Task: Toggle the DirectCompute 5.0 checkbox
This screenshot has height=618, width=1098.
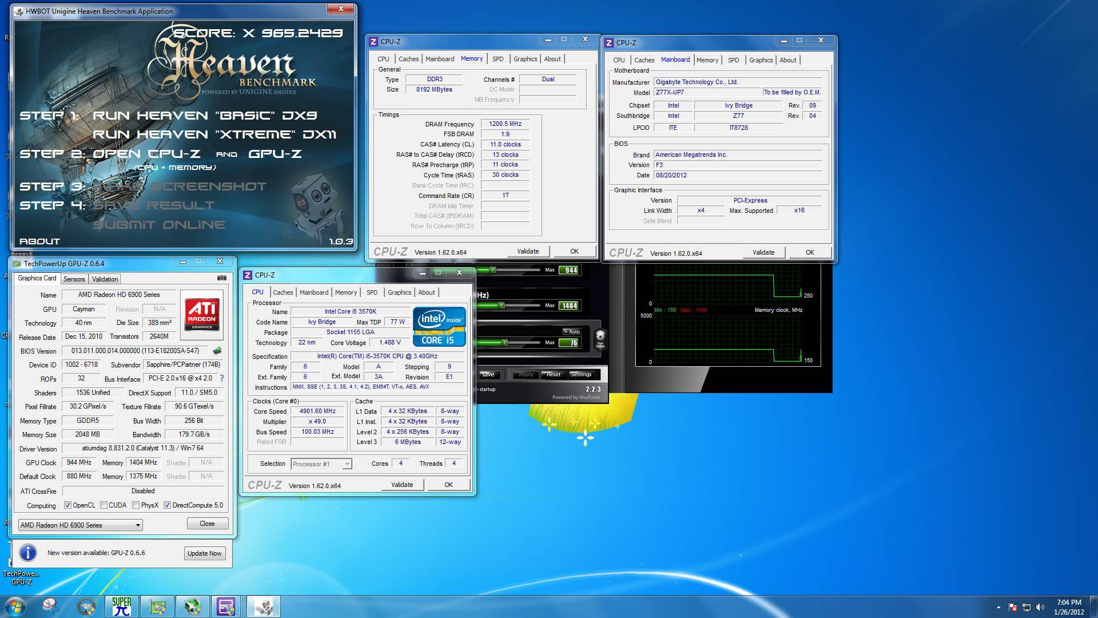Action: pos(167,505)
